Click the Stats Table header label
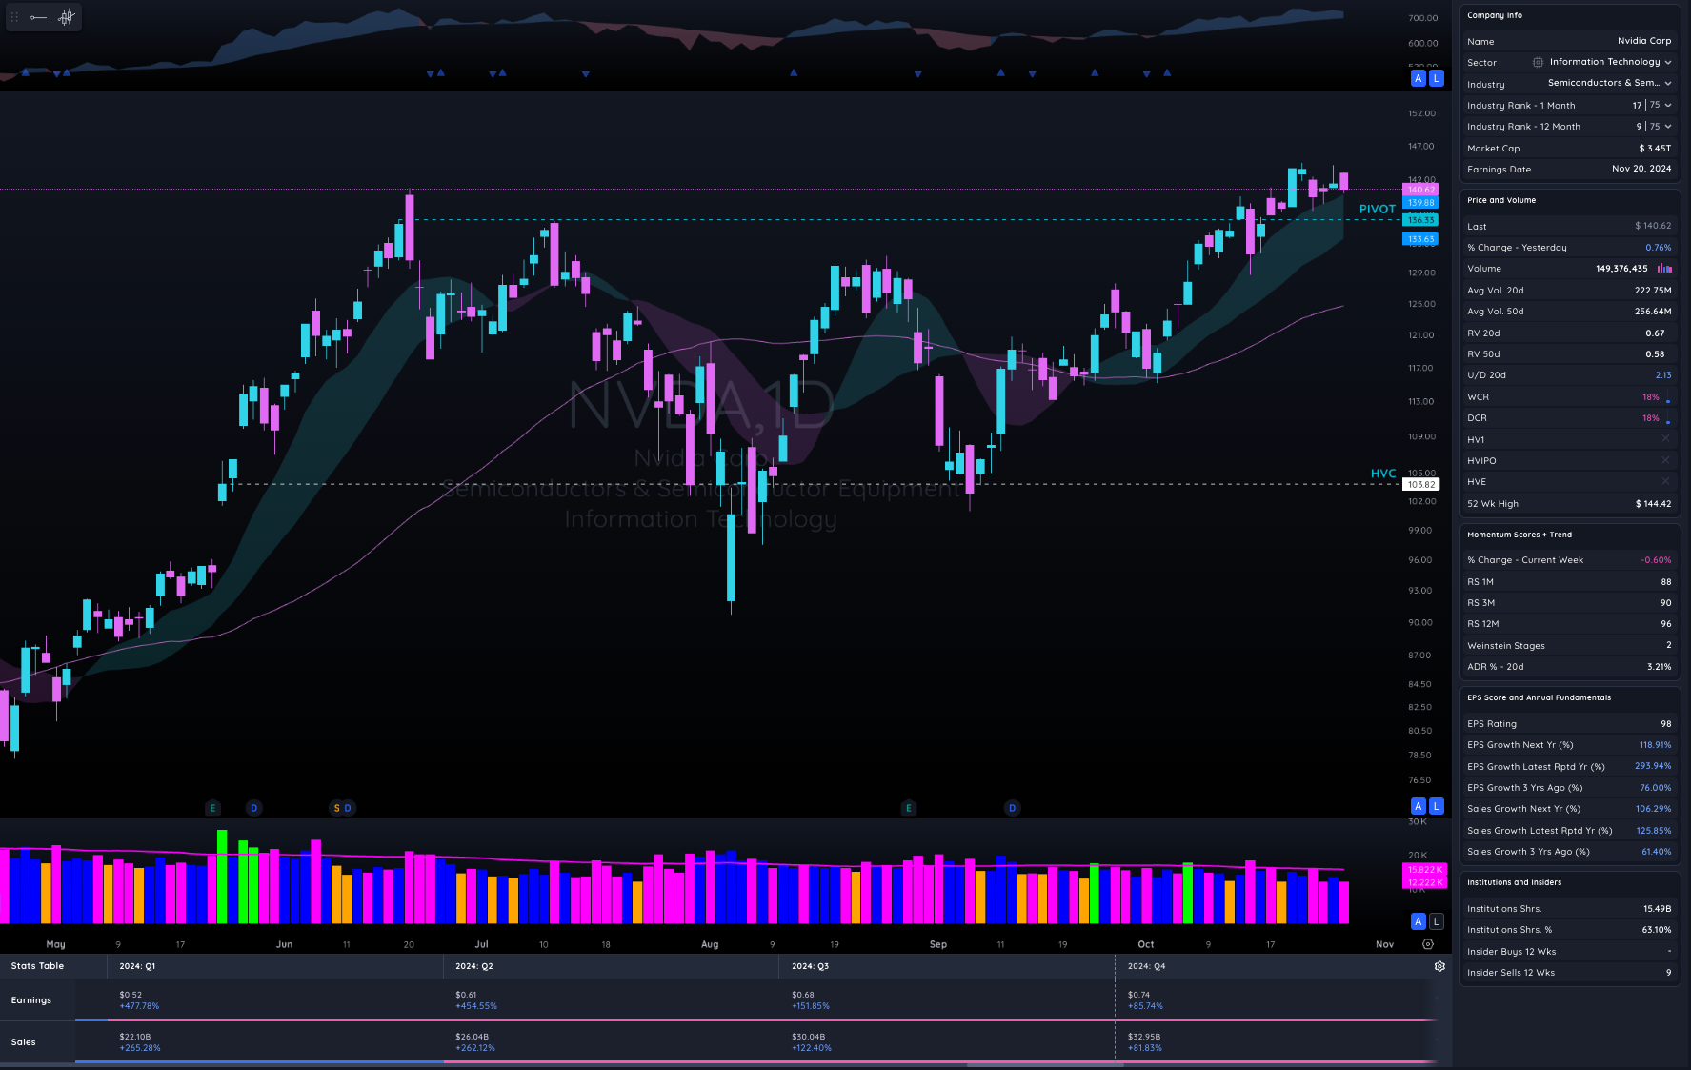This screenshot has width=1691, height=1070. point(37,966)
